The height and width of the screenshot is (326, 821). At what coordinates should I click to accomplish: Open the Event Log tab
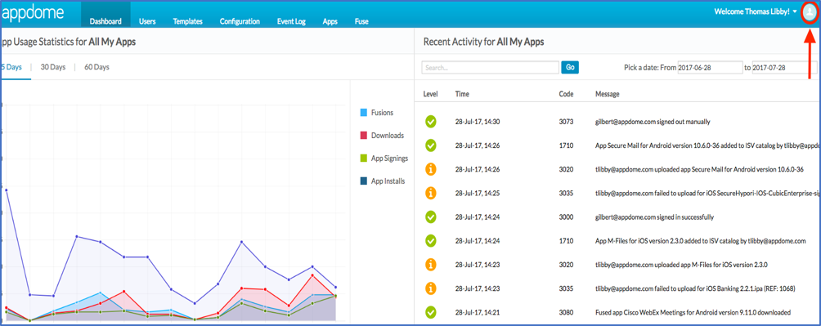point(291,21)
